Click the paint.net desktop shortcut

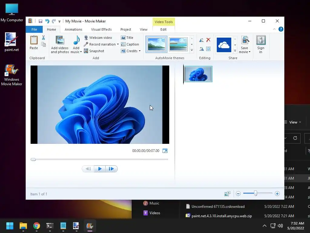point(11,42)
